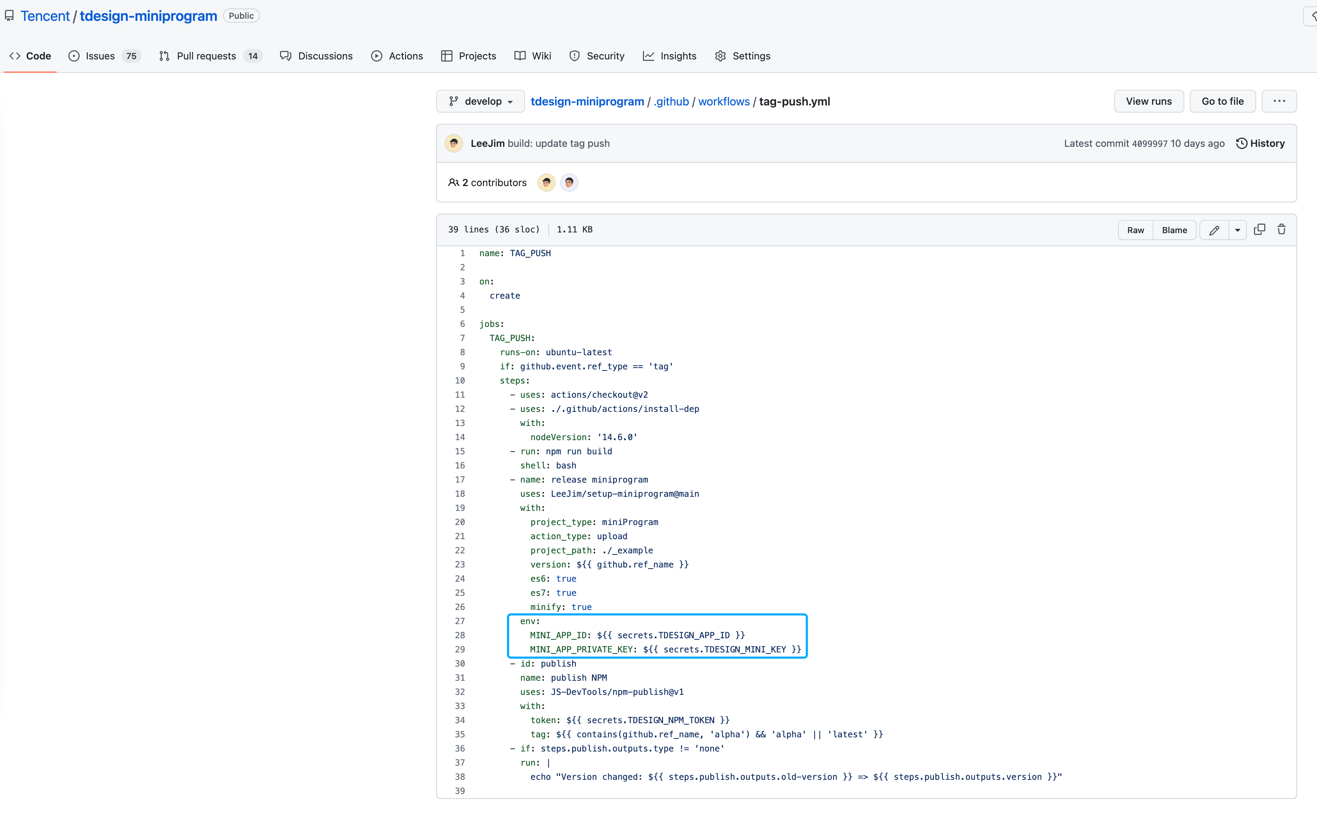
Task: Click text 'uses: JS-DevTools/npm-publish@v1'
Action: [602, 692]
